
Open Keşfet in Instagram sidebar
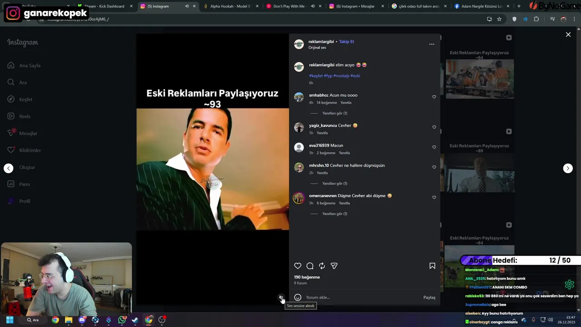tap(20, 99)
